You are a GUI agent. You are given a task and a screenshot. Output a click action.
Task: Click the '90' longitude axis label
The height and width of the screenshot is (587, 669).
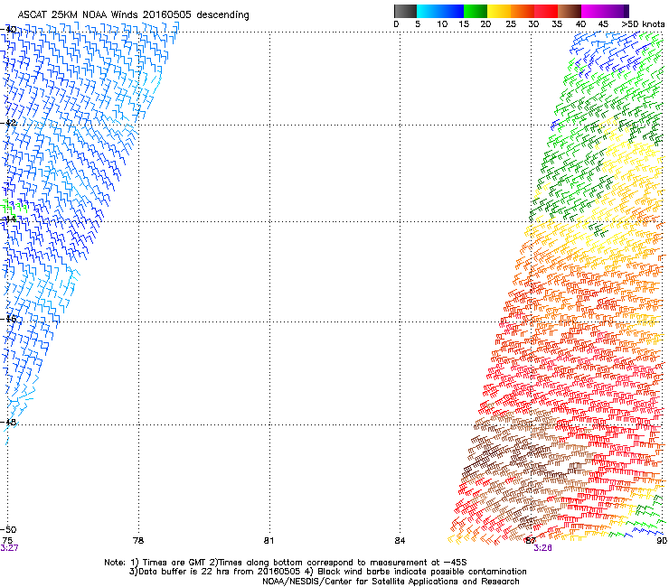point(662,540)
